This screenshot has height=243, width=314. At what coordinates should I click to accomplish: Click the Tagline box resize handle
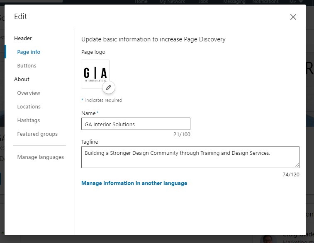click(297, 166)
